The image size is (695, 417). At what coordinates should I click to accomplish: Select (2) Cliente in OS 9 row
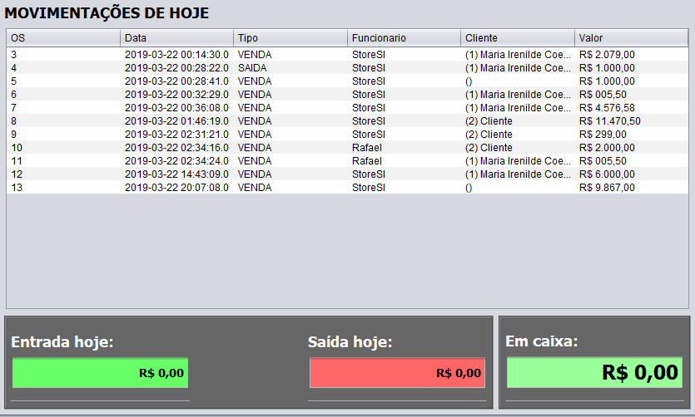(489, 134)
